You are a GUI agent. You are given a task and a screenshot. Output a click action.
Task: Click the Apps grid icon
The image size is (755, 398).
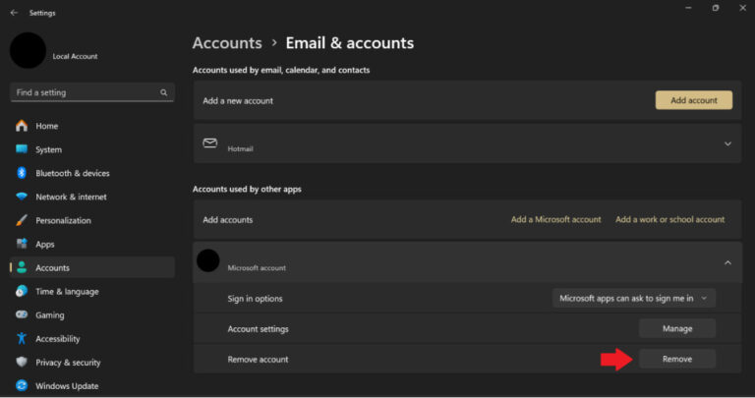(x=22, y=244)
